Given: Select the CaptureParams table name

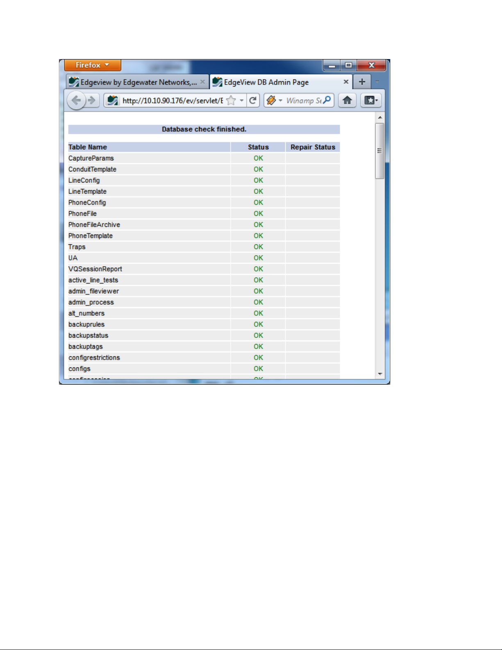Looking at the screenshot, I should click(x=91, y=158).
